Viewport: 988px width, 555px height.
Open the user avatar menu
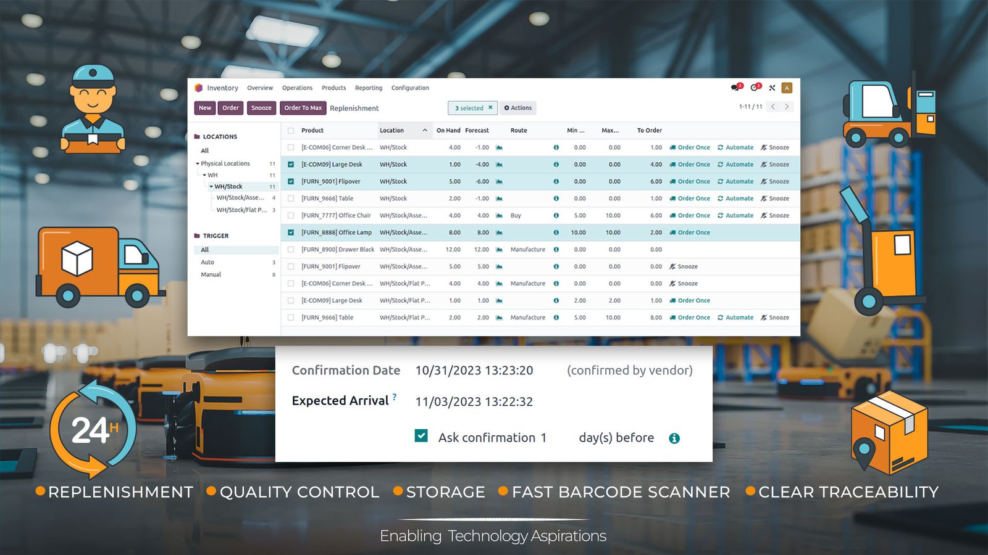tap(787, 88)
